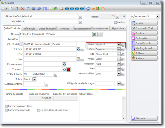Screen dimensions: 165x128
Task: Click the Marcada button
Action: pyautogui.click(x=144, y=118)
